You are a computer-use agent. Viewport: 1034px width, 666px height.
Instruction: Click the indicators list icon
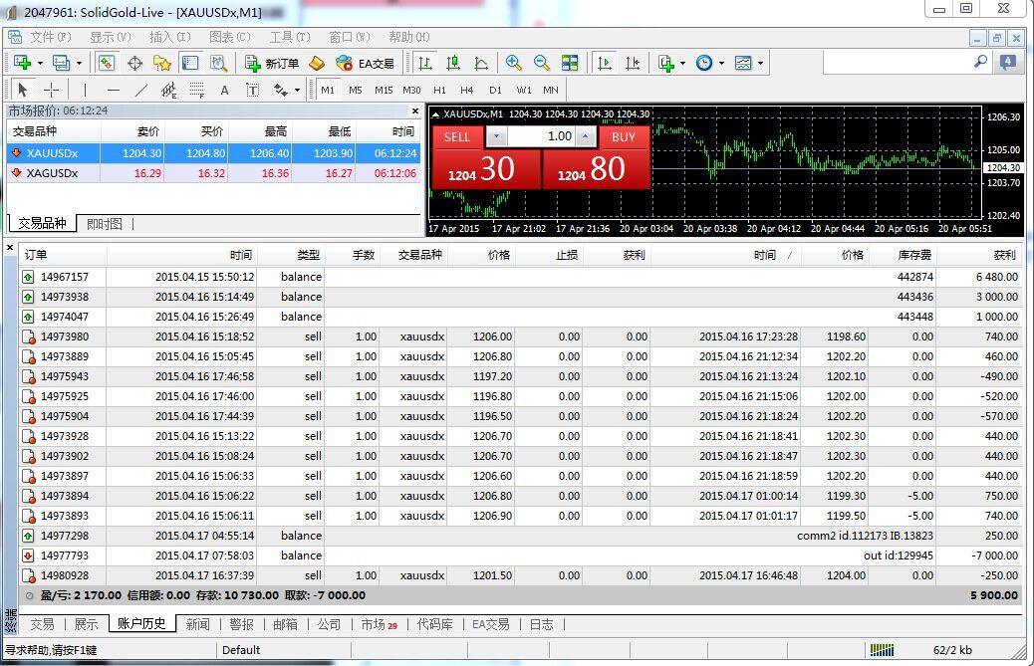pyautogui.click(x=666, y=63)
